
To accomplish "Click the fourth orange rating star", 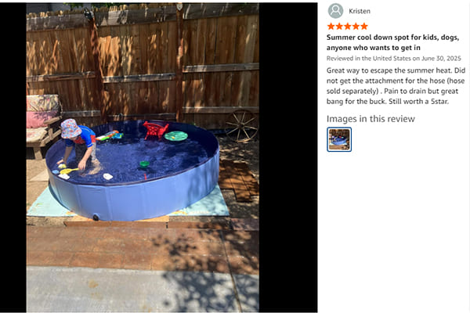I will point(356,27).
